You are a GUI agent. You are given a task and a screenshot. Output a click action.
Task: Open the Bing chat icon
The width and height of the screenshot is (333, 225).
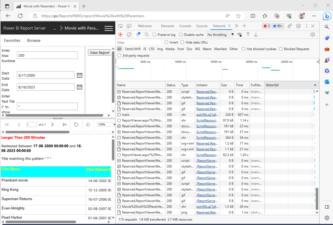[326, 16]
